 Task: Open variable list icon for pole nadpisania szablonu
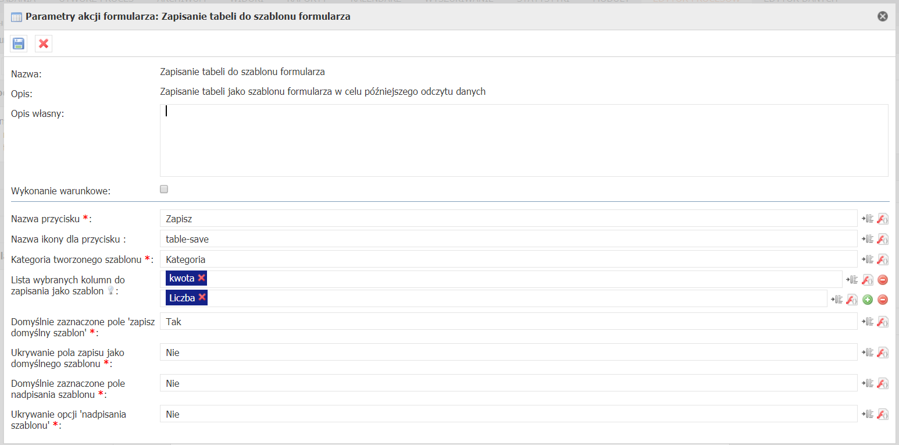(868, 383)
